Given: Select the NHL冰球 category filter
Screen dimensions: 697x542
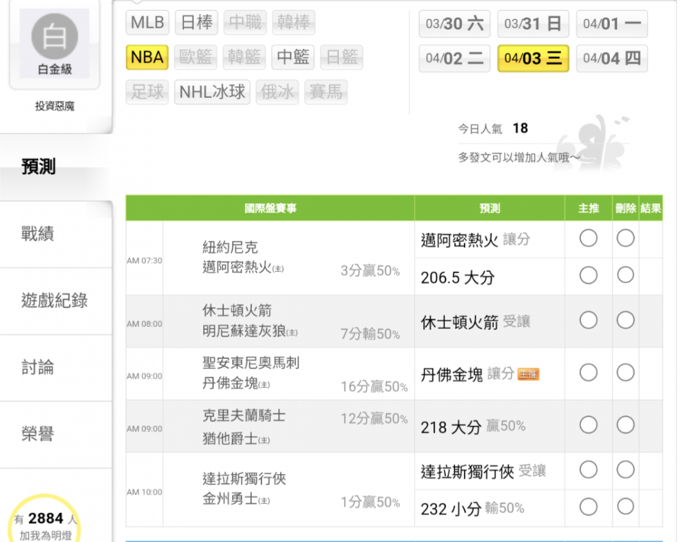Looking at the screenshot, I should (212, 92).
